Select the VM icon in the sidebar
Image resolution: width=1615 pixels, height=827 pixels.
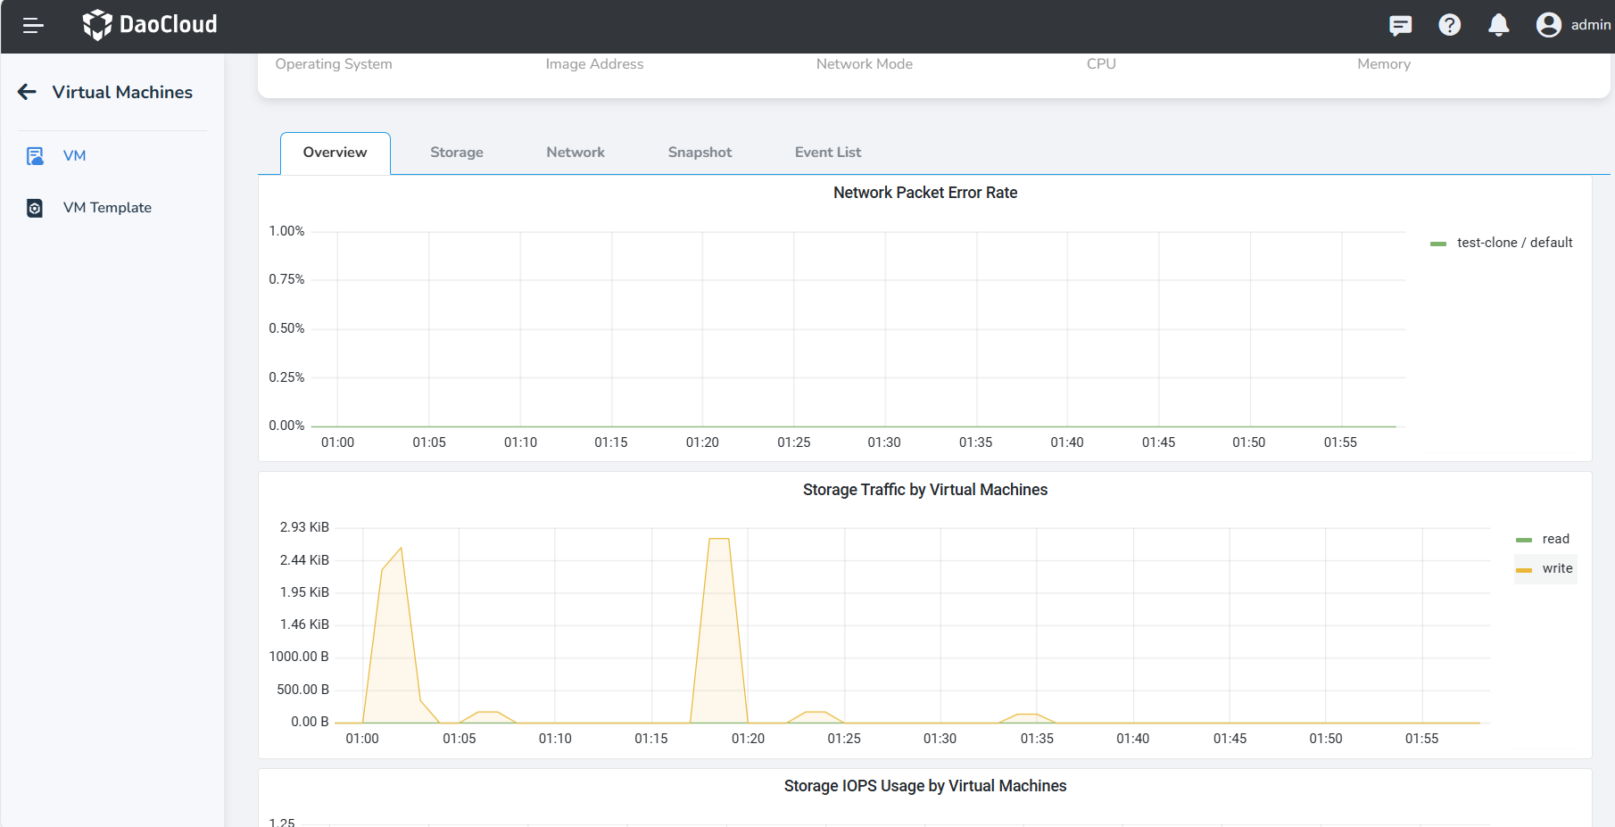point(34,155)
